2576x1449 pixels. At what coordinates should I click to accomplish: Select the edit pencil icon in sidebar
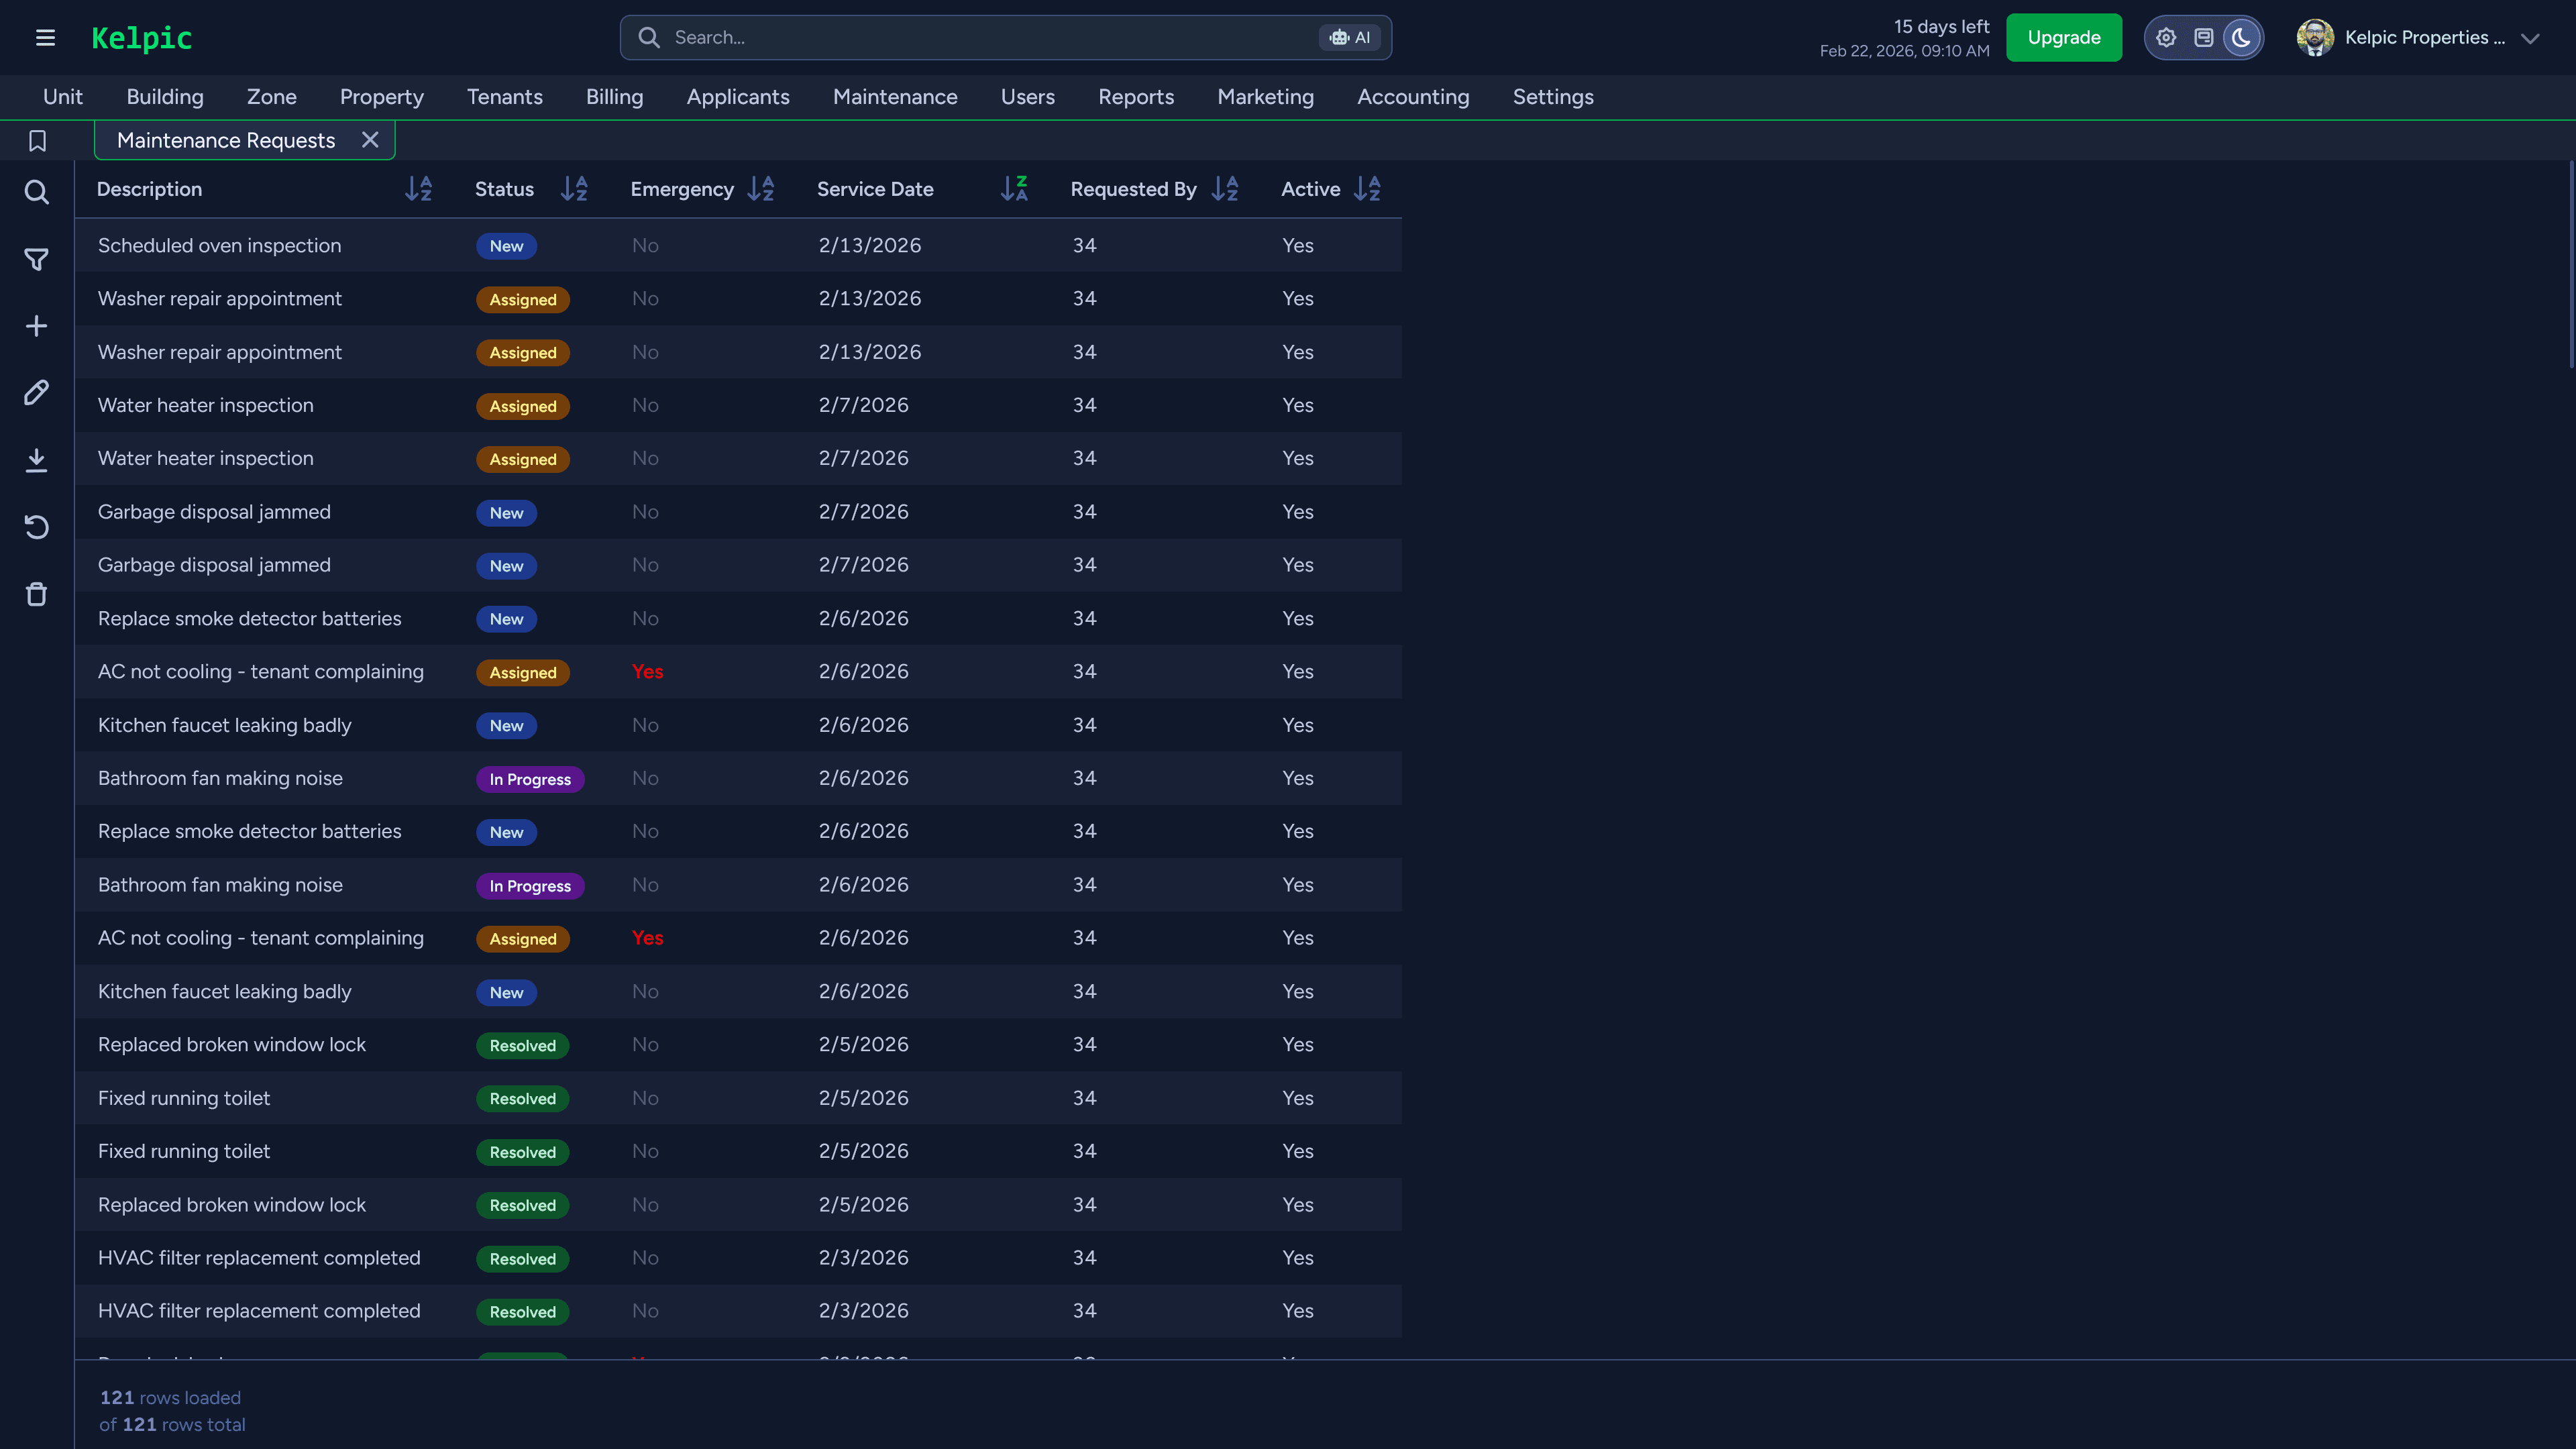pos(36,392)
